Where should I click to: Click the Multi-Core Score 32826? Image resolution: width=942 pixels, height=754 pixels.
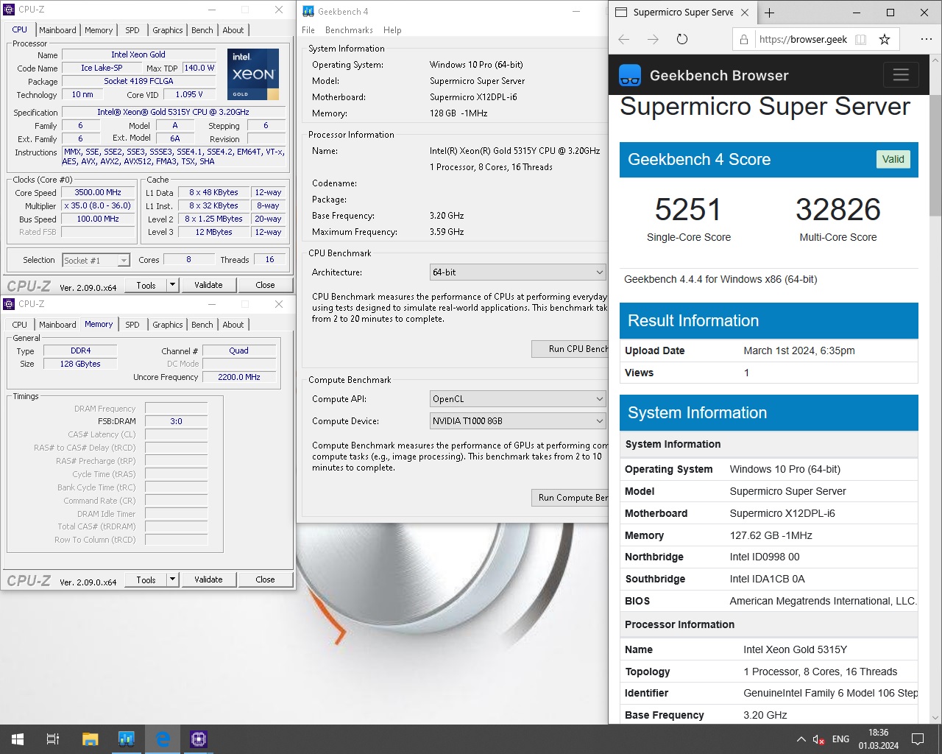(x=837, y=210)
